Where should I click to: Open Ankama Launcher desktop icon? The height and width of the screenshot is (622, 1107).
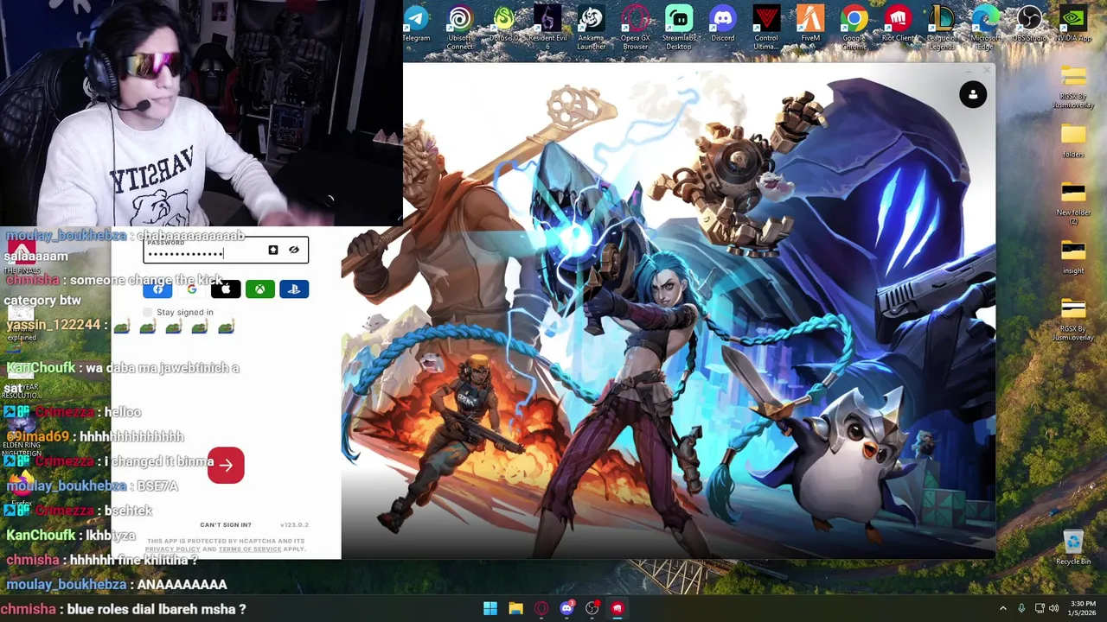(x=592, y=28)
